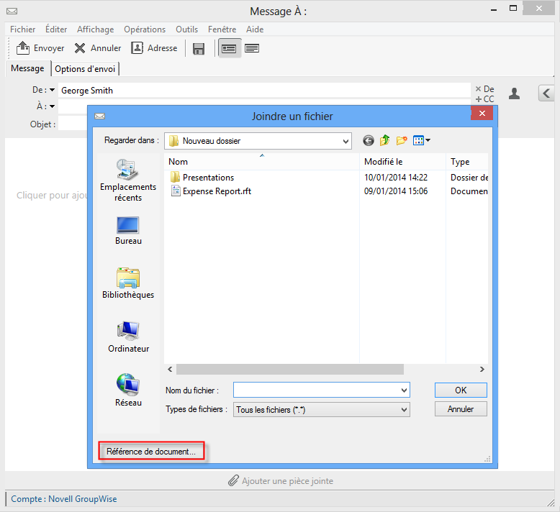This screenshot has width=560, height=512.
Task: Click the OK button in dialog
Action: (461, 390)
